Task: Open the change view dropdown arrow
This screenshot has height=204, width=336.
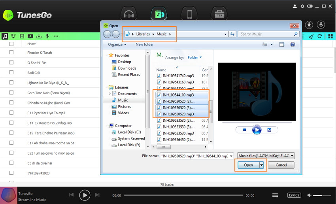Action: pos(272,44)
